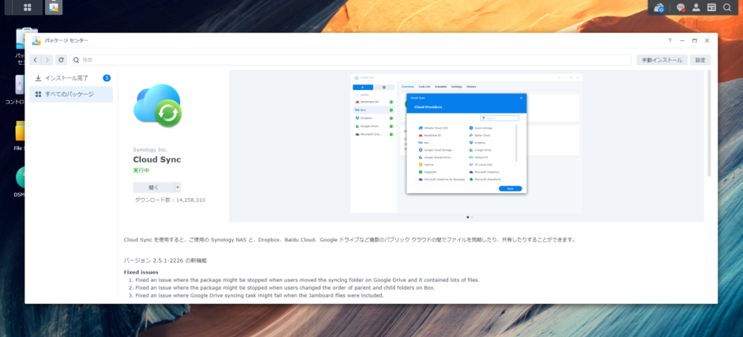The image size is (743, 337).
Task: Open the DSM main menu grid icon
Action: click(x=28, y=7)
